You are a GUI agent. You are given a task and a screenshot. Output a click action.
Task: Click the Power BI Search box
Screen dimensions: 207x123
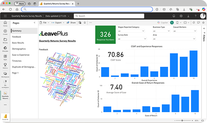coord(109,16)
